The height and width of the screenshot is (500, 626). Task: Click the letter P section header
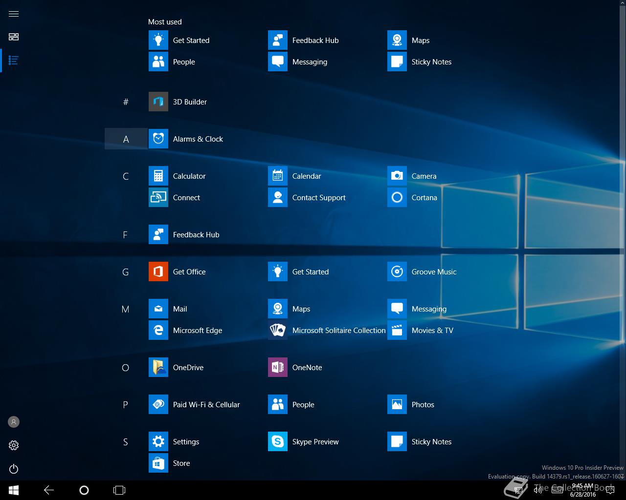pos(126,404)
